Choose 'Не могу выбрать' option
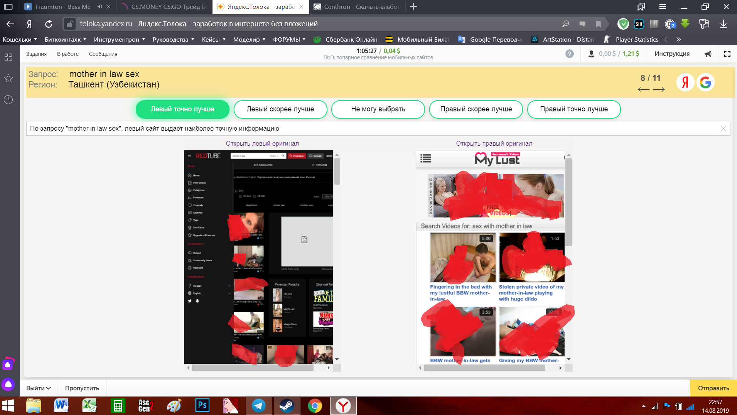 point(378,109)
